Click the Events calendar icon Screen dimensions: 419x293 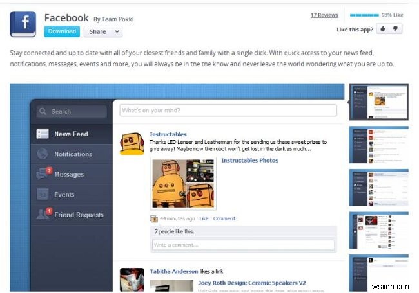tap(43, 194)
